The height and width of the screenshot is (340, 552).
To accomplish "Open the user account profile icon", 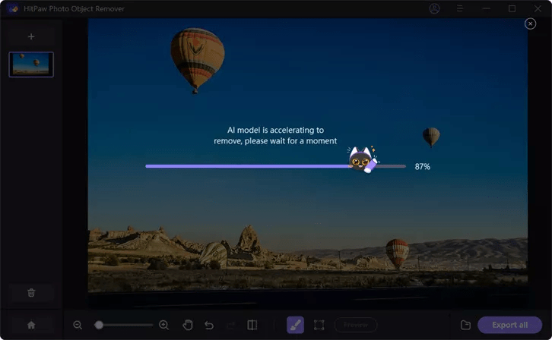I will tap(434, 8).
